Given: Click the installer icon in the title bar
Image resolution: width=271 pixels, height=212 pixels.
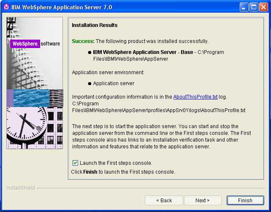Looking at the screenshot, I should pyautogui.click(x=6, y=7).
